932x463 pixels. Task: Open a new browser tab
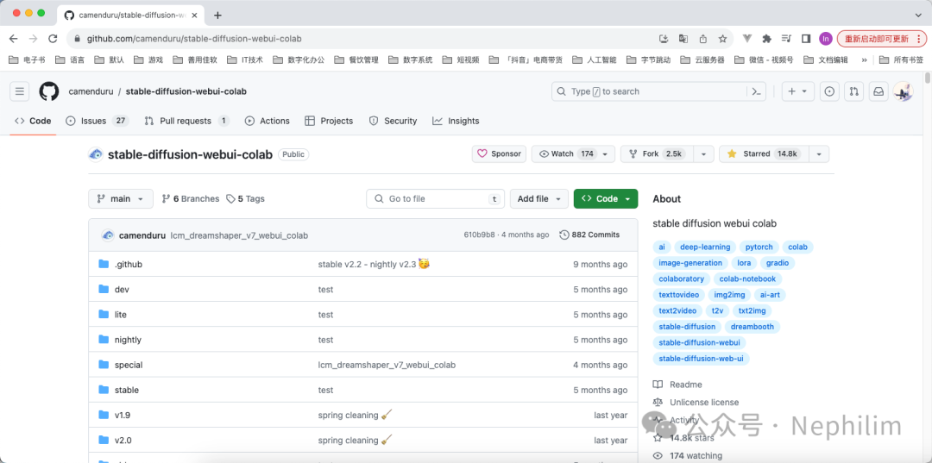tap(217, 16)
